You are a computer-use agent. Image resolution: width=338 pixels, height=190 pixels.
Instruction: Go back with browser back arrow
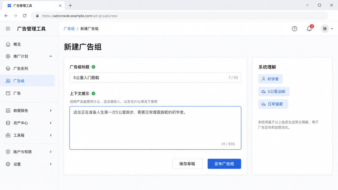(6, 16)
